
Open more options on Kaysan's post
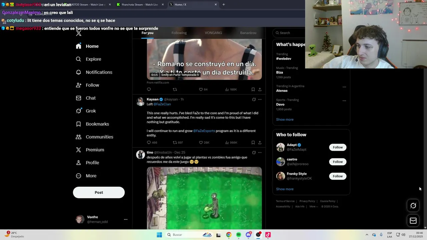tap(260, 99)
